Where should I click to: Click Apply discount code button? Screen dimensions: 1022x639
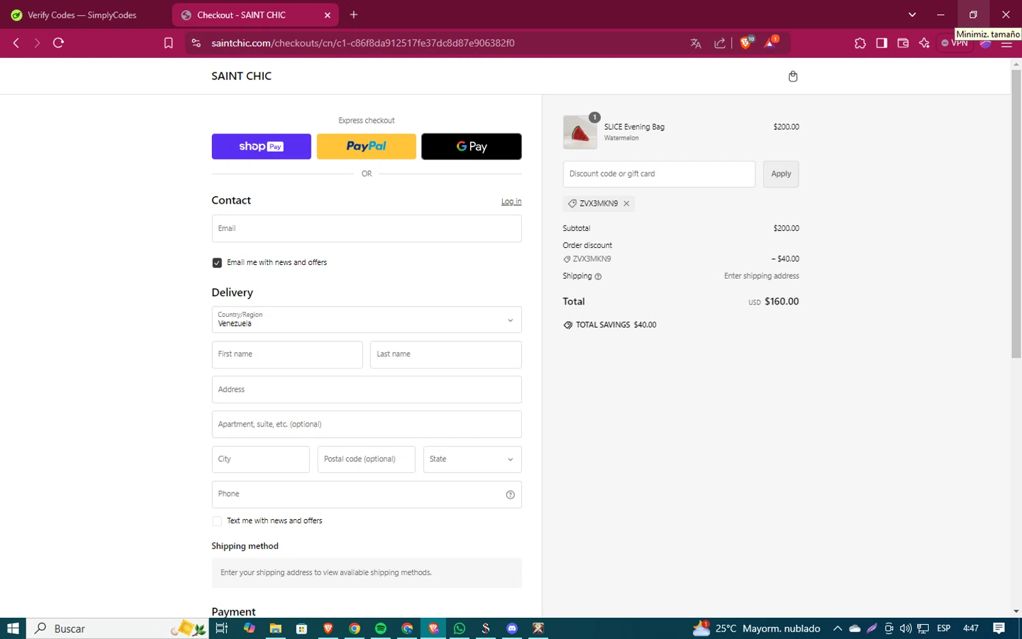pos(781,174)
